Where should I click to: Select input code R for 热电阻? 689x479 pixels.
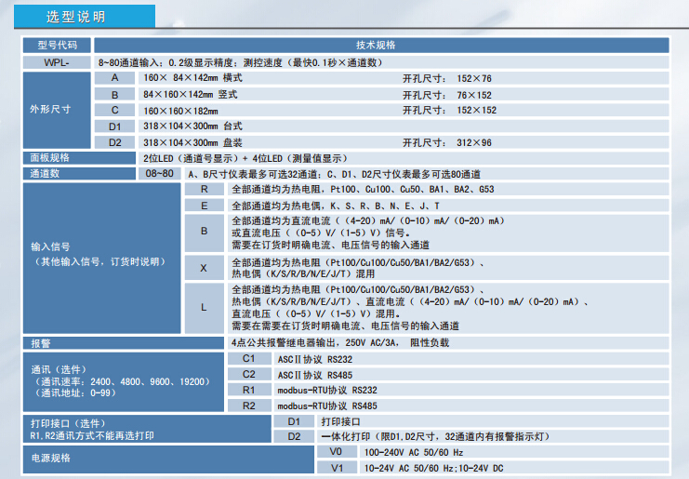[204, 190]
